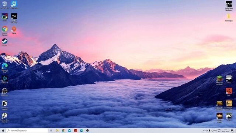This screenshot has height=133, width=236.
Task: Open Minecraft Launcher desktop shortcut
Action: [x=219, y=81]
